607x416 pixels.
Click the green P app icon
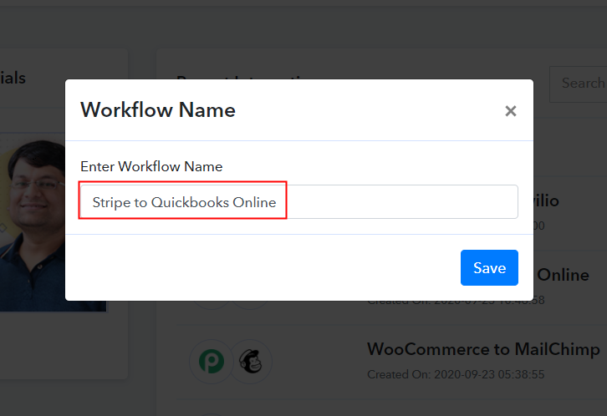[x=212, y=362]
